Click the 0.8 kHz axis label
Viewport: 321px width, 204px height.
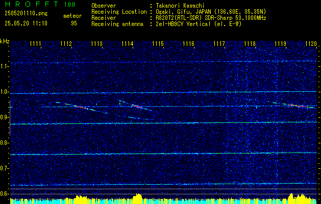click(x=4, y=143)
